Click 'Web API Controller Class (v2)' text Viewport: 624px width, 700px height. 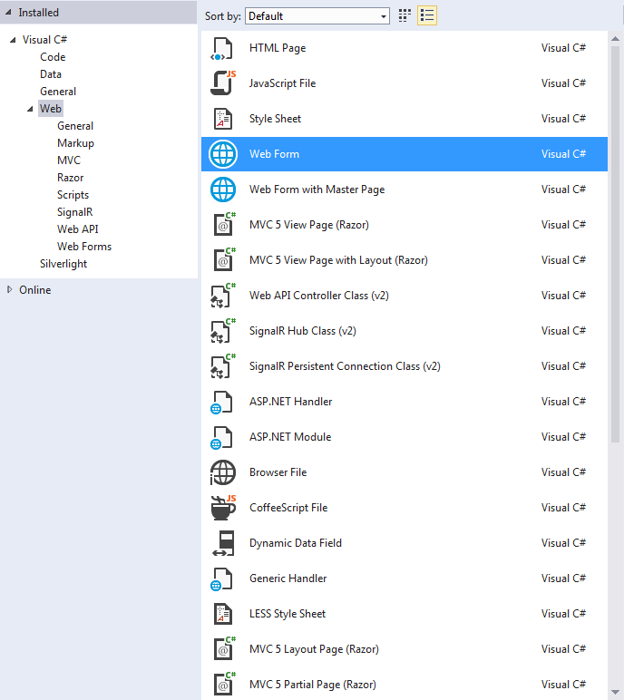319,296
